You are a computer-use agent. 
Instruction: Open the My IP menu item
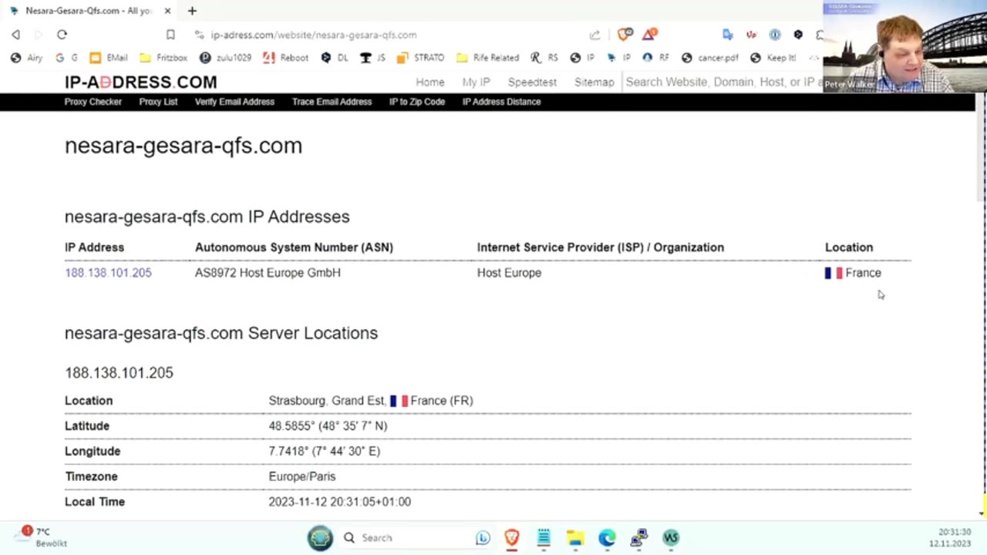point(476,82)
